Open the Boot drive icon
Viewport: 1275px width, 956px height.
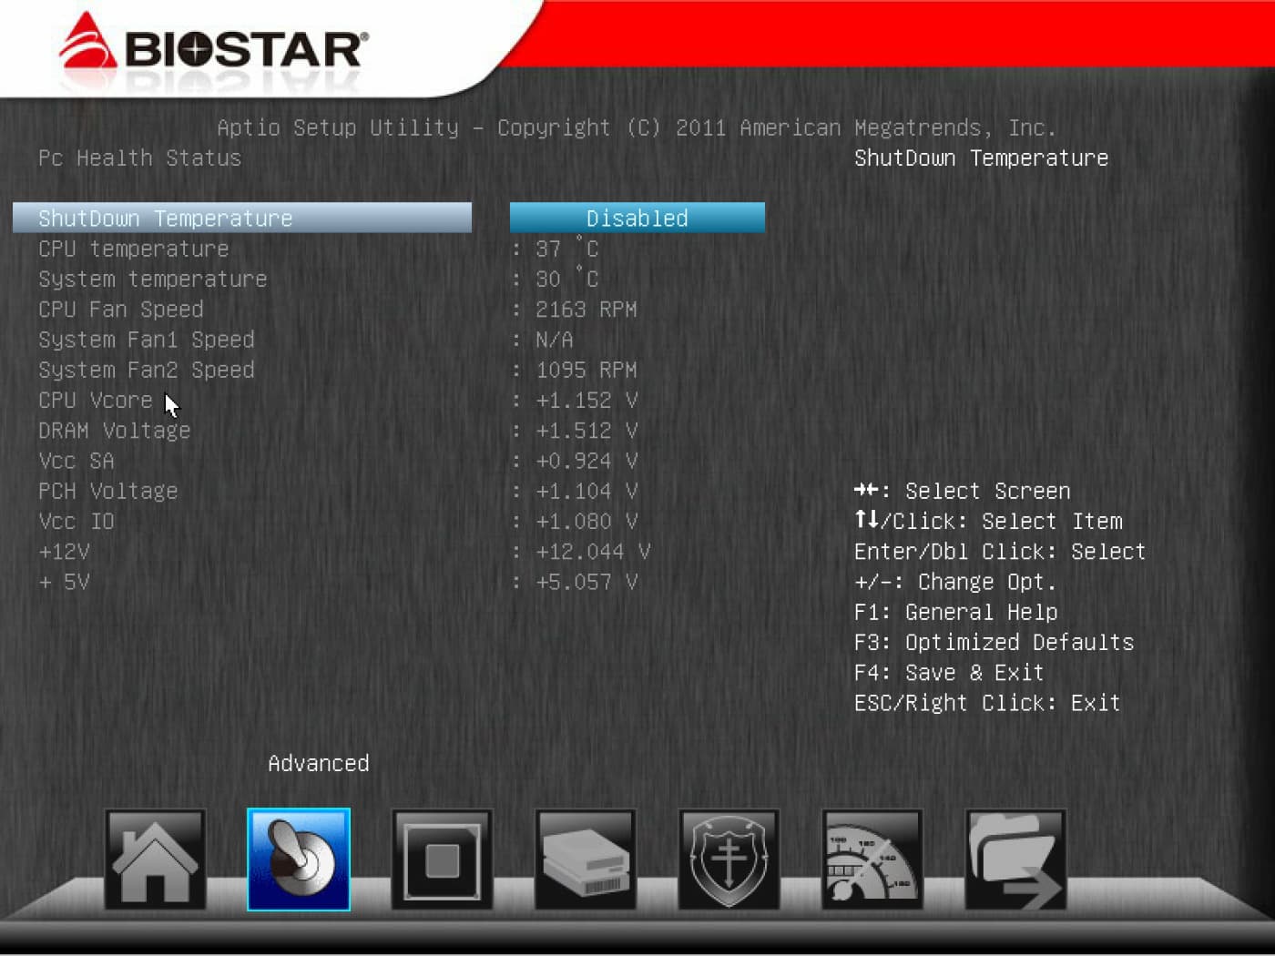pos(586,859)
